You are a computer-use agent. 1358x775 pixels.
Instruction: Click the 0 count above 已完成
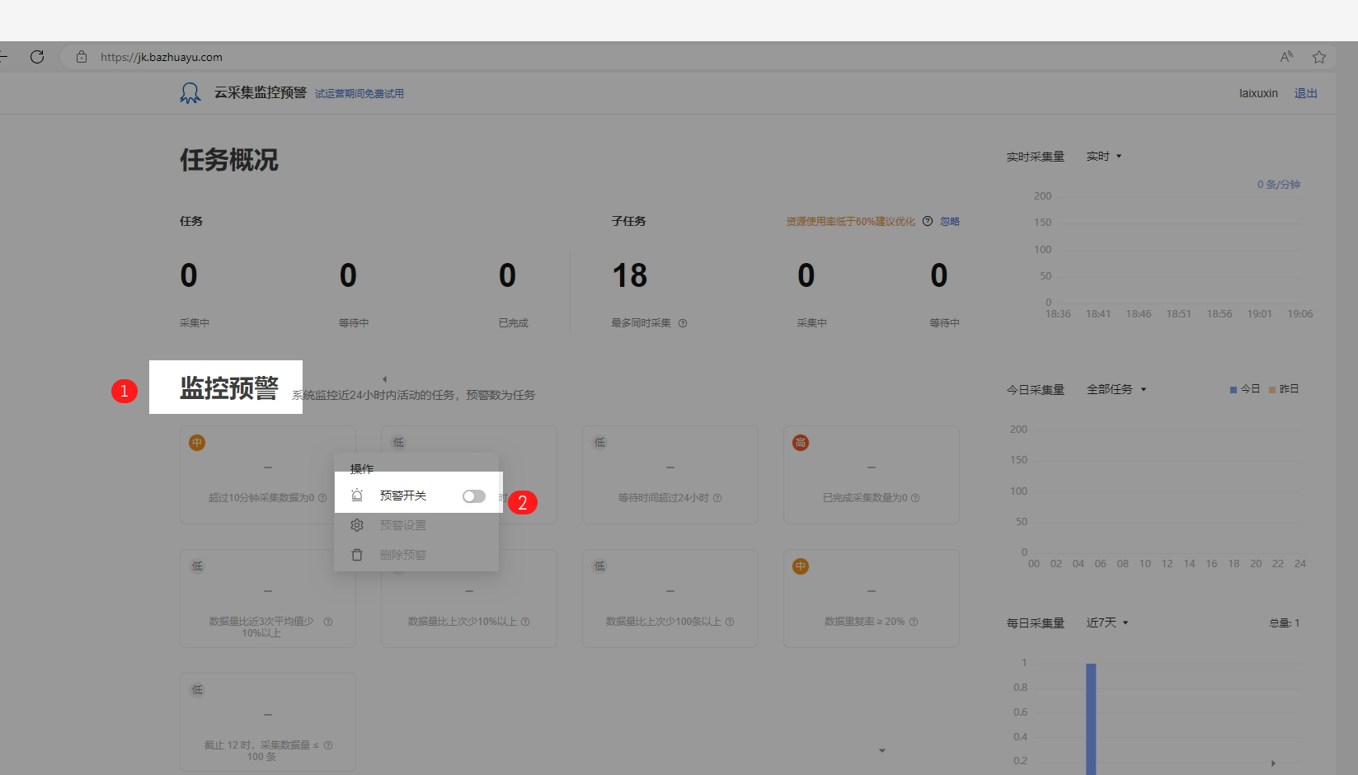pos(508,275)
